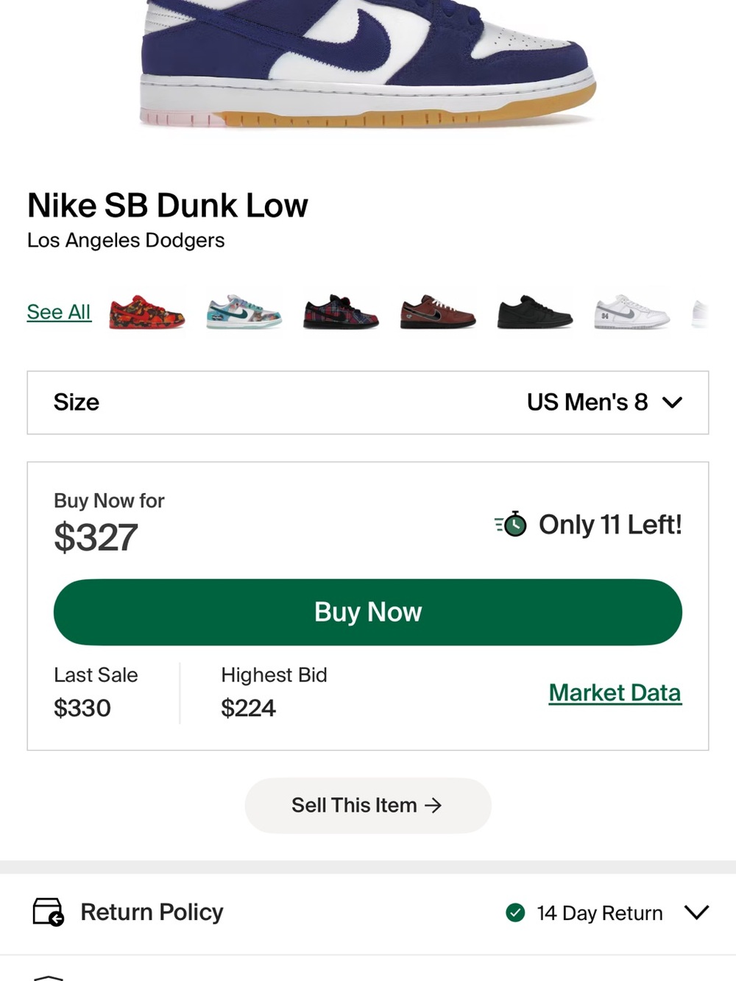Screen dimensions: 736x981
Task: Choose the burgundy brown sneaker thumbnail
Action: pos(438,312)
